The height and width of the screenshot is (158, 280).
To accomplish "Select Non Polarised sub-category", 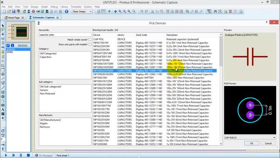I will 47,93.
